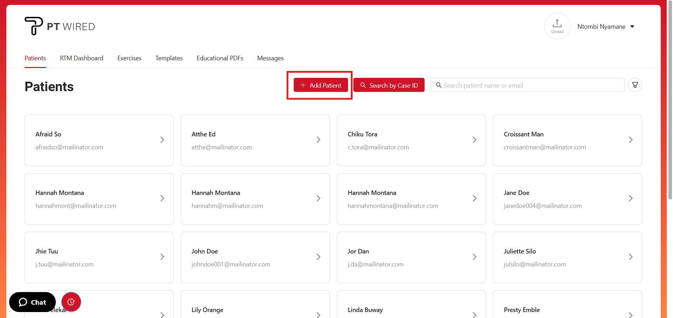
Task: Click the red clock icon beside Chat
Action: [71, 302]
